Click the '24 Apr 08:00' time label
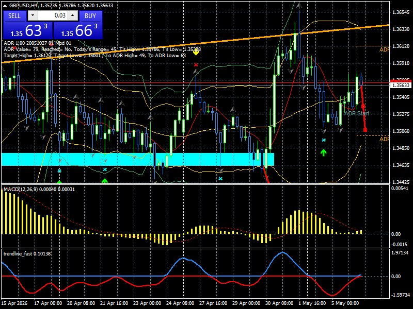The height and width of the screenshot is (309, 413). point(180,303)
